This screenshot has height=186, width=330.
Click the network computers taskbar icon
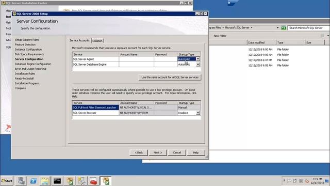[x=81, y=181]
